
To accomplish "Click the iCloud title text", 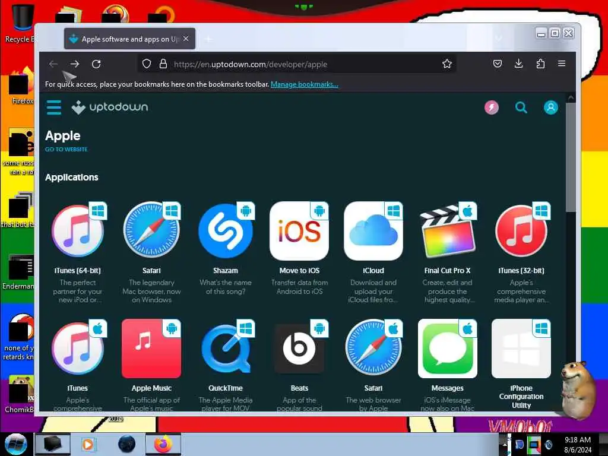I will [373, 271].
